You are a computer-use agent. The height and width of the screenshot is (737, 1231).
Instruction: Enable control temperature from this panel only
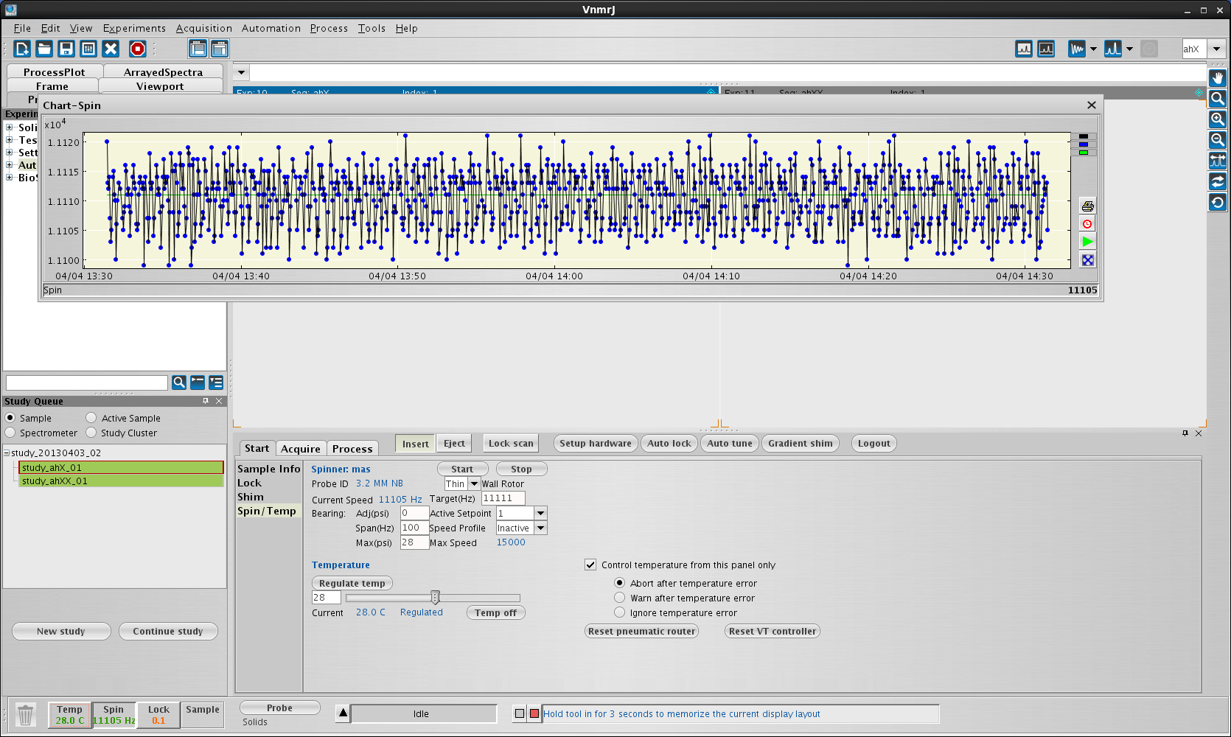(x=590, y=565)
